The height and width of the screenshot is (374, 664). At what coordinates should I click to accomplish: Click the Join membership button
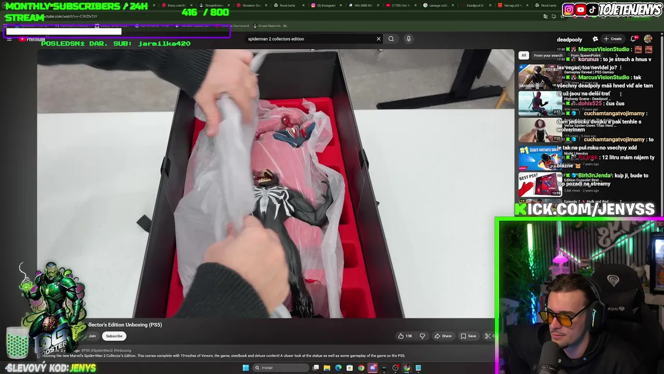click(92, 336)
